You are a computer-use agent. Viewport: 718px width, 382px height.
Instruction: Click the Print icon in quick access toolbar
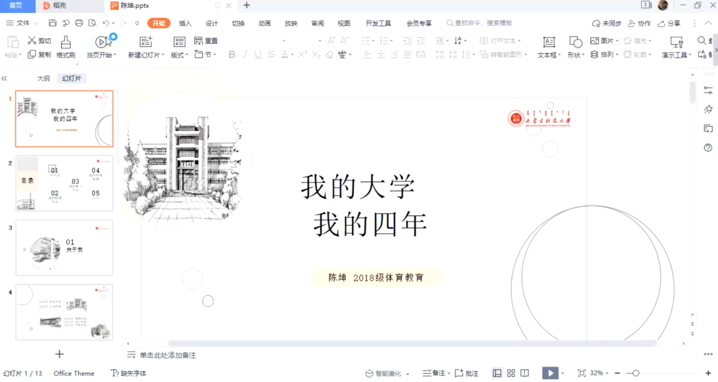coord(79,23)
